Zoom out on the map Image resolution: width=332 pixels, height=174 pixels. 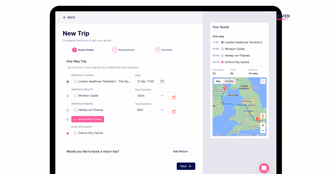tap(263, 131)
